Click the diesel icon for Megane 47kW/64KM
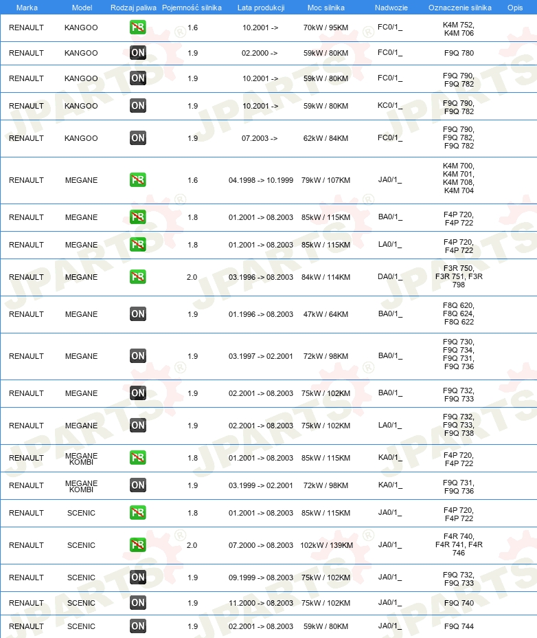 tap(138, 313)
